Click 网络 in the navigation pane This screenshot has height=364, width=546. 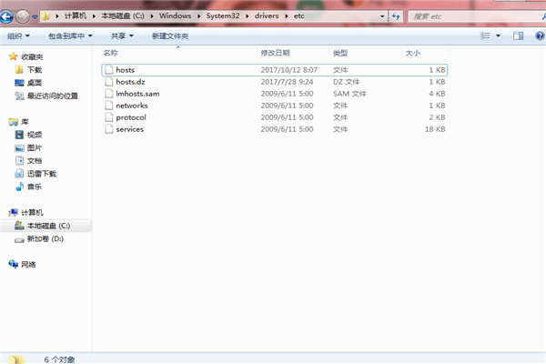click(x=28, y=265)
